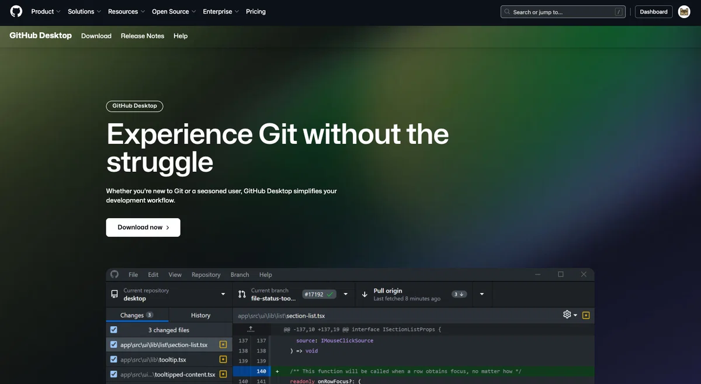Image resolution: width=701 pixels, height=384 pixels.
Task: Open the user avatar profile menu
Action: 684,12
